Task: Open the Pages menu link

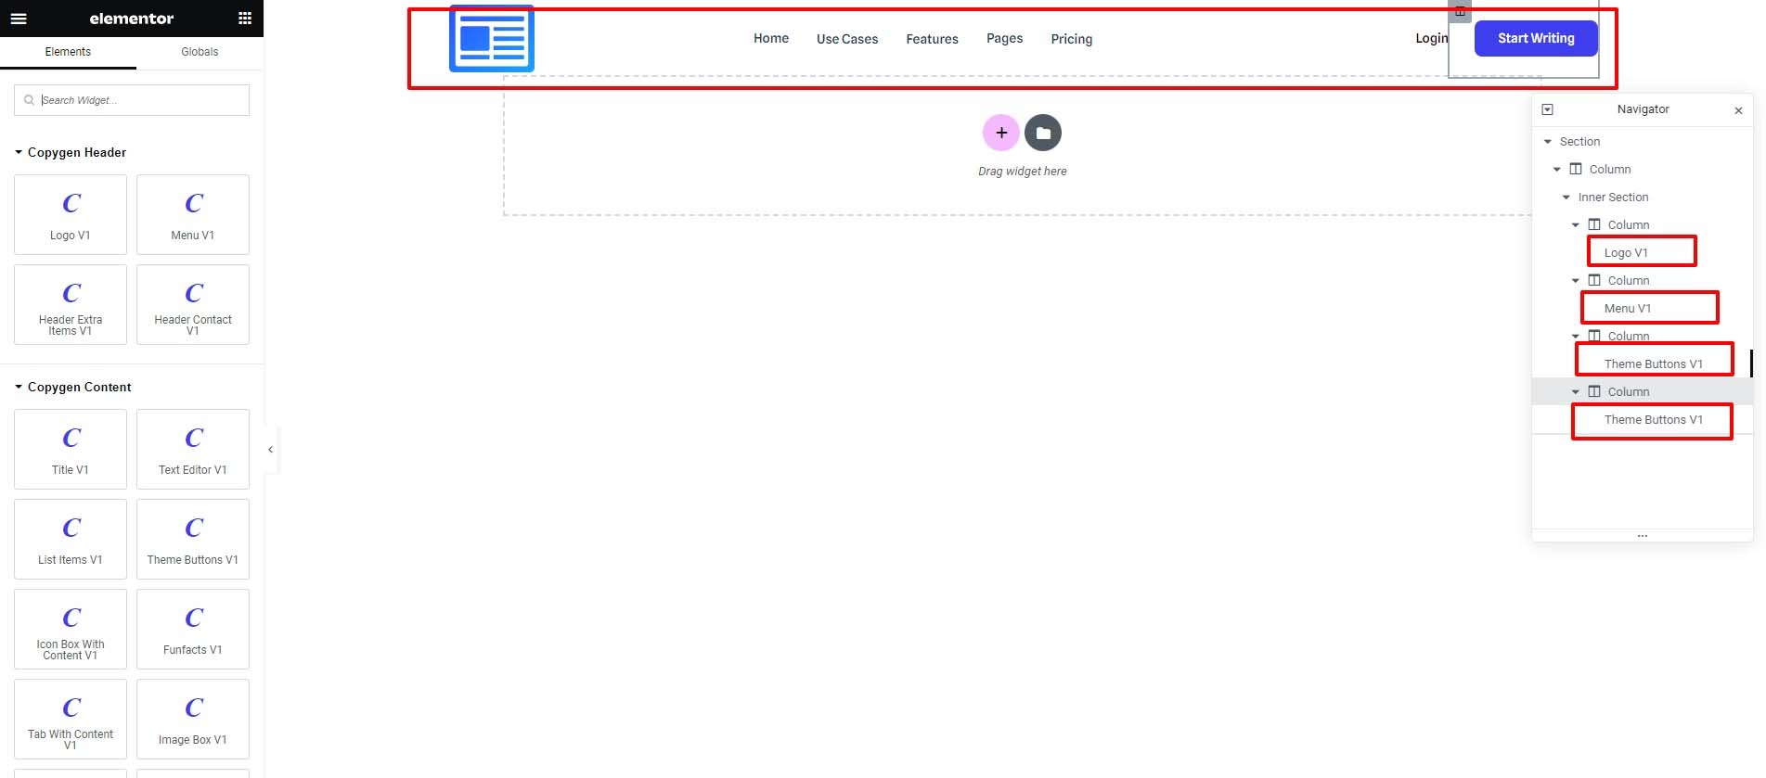Action: (1004, 38)
